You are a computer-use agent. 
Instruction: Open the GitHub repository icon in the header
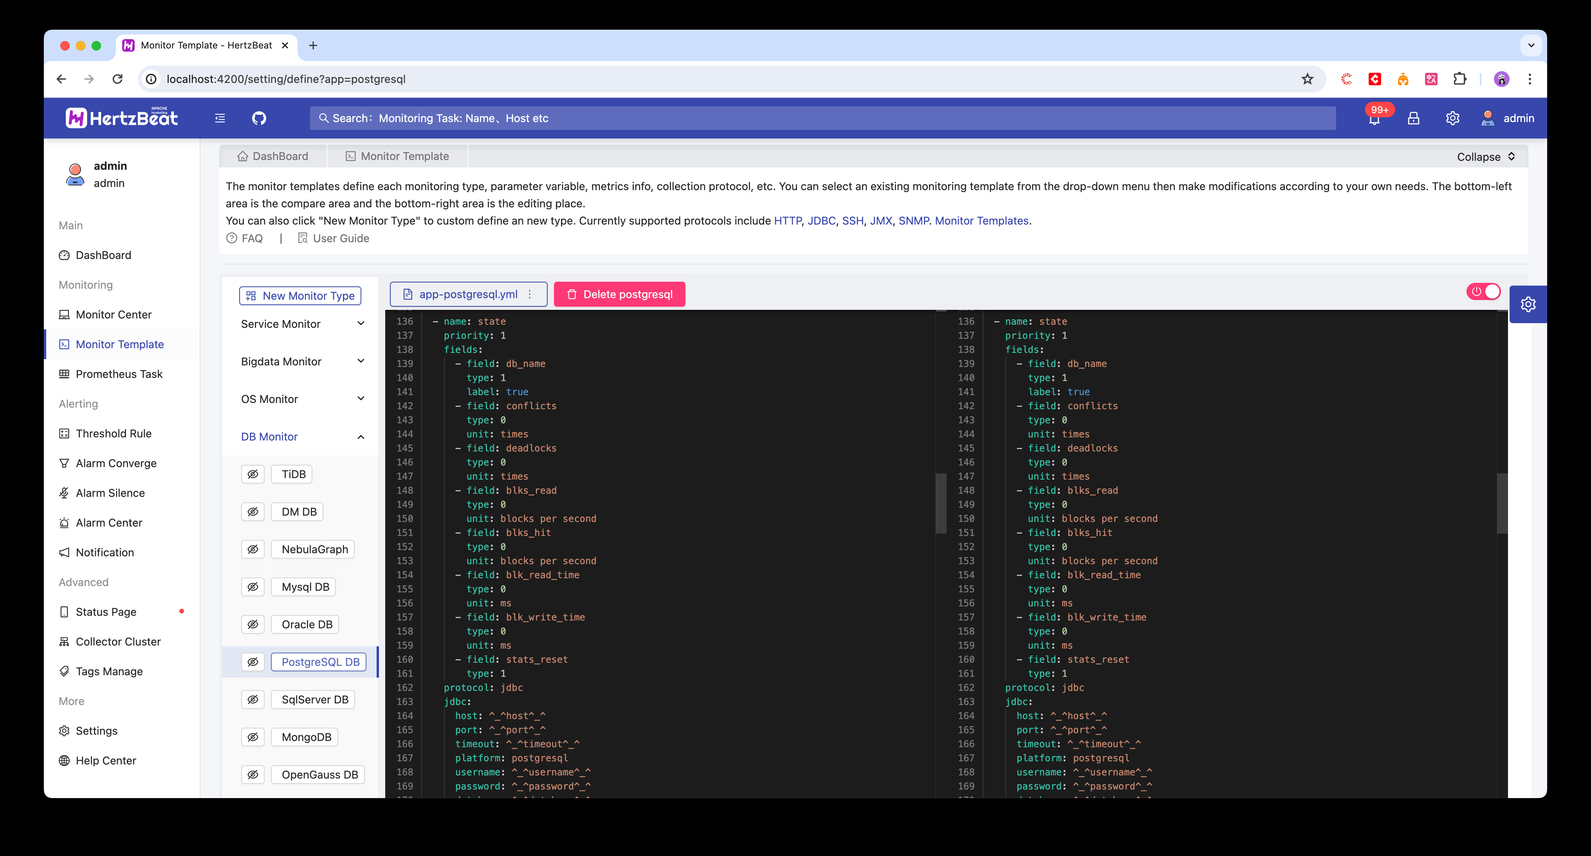pos(259,118)
